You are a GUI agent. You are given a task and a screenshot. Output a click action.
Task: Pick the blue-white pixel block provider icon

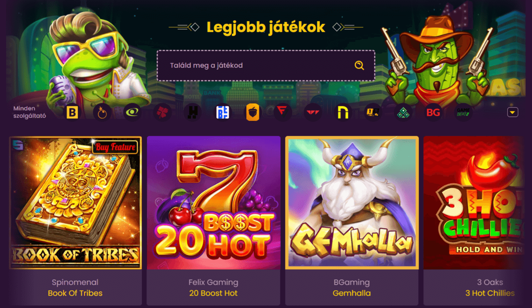[223, 112]
